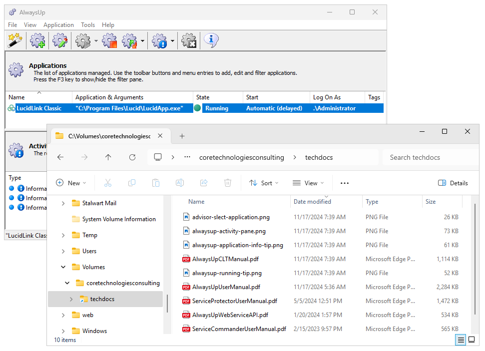The image size is (485, 351).
Task: Open the Application menu in AlwaysUp
Action: 58,25
